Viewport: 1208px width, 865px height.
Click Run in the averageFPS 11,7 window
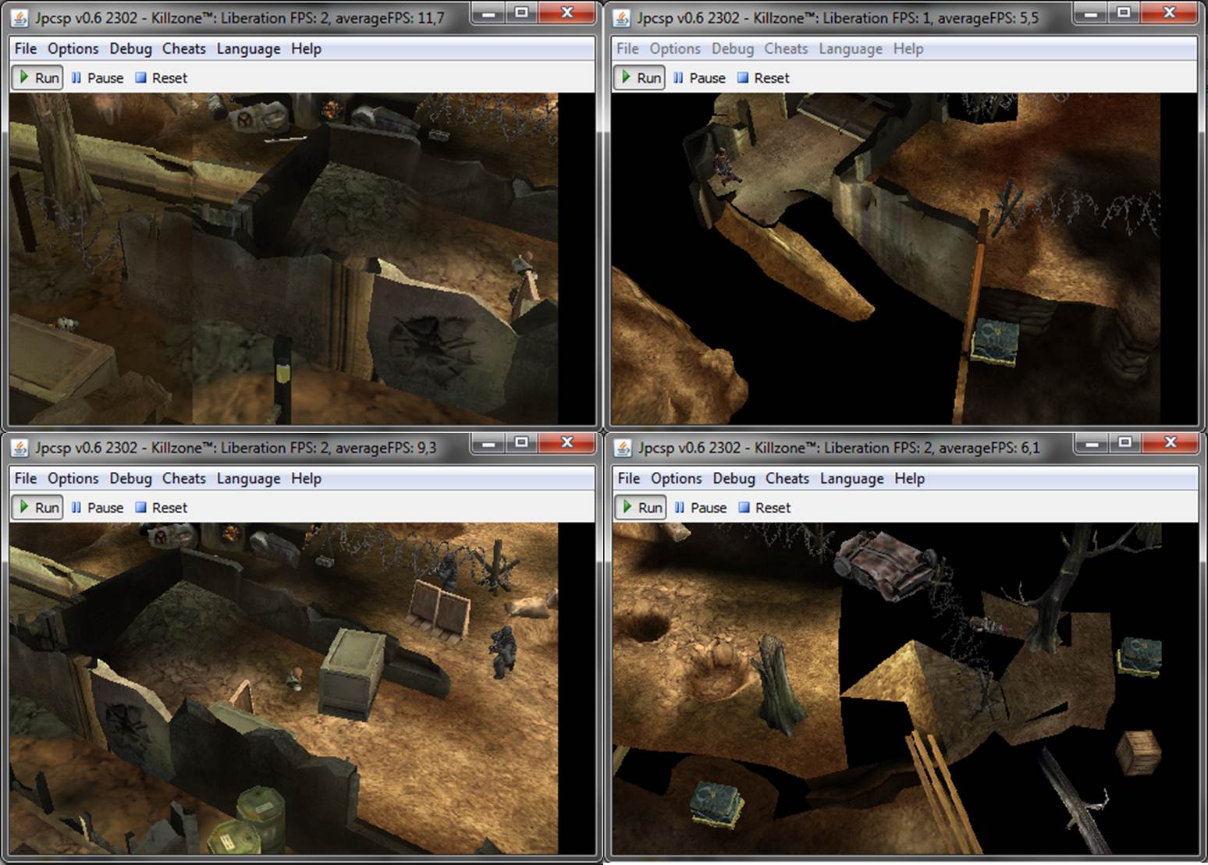(37, 78)
